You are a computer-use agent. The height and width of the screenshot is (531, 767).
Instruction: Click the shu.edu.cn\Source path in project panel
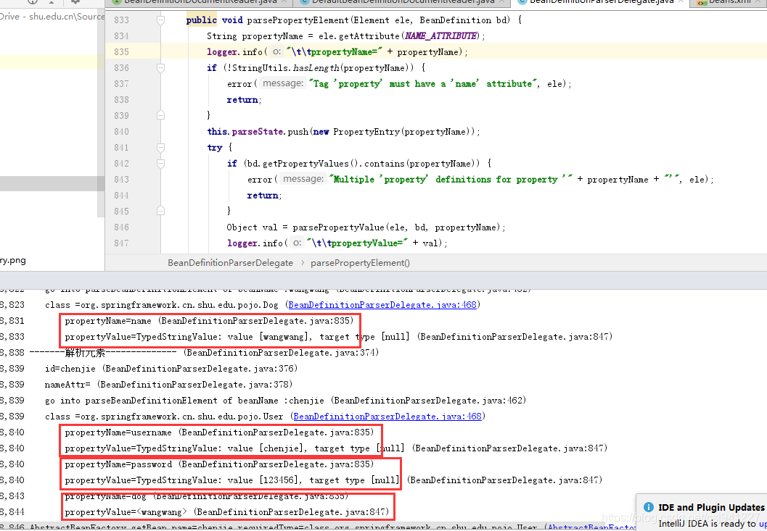point(67,17)
